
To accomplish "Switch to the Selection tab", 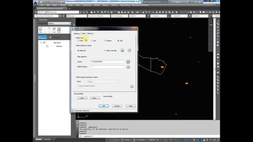I will tap(77, 34).
